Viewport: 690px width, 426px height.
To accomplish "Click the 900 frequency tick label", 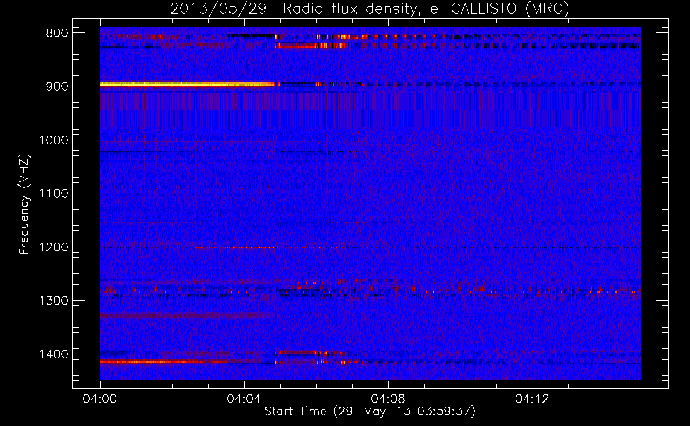I will pyautogui.click(x=57, y=86).
